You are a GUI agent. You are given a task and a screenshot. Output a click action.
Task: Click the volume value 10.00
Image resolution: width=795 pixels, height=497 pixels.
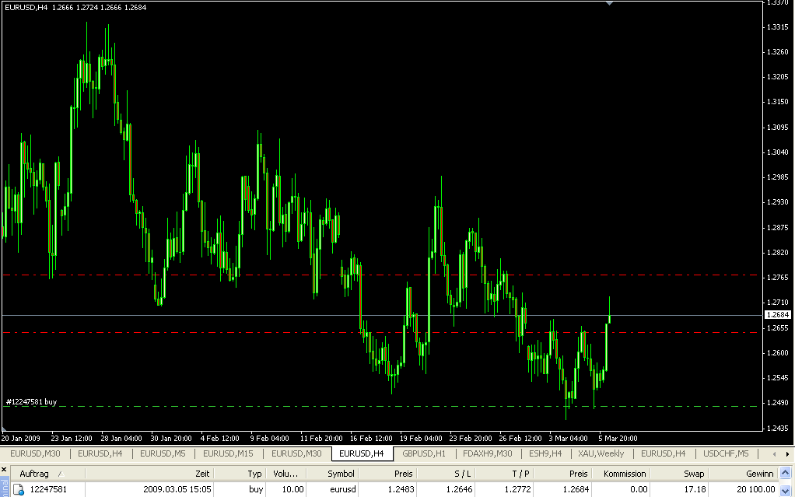click(x=292, y=489)
